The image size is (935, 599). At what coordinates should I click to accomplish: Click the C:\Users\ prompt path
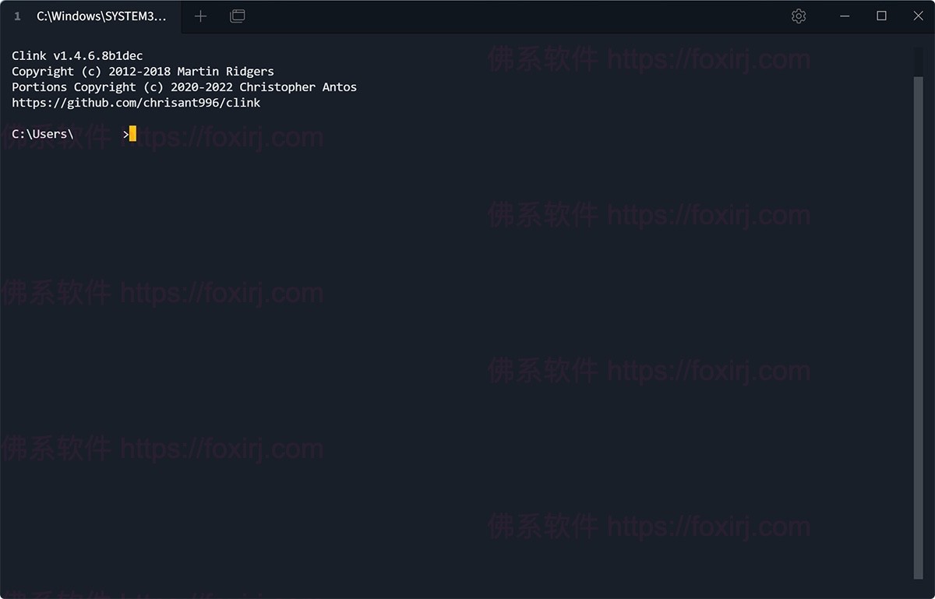point(43,134)
